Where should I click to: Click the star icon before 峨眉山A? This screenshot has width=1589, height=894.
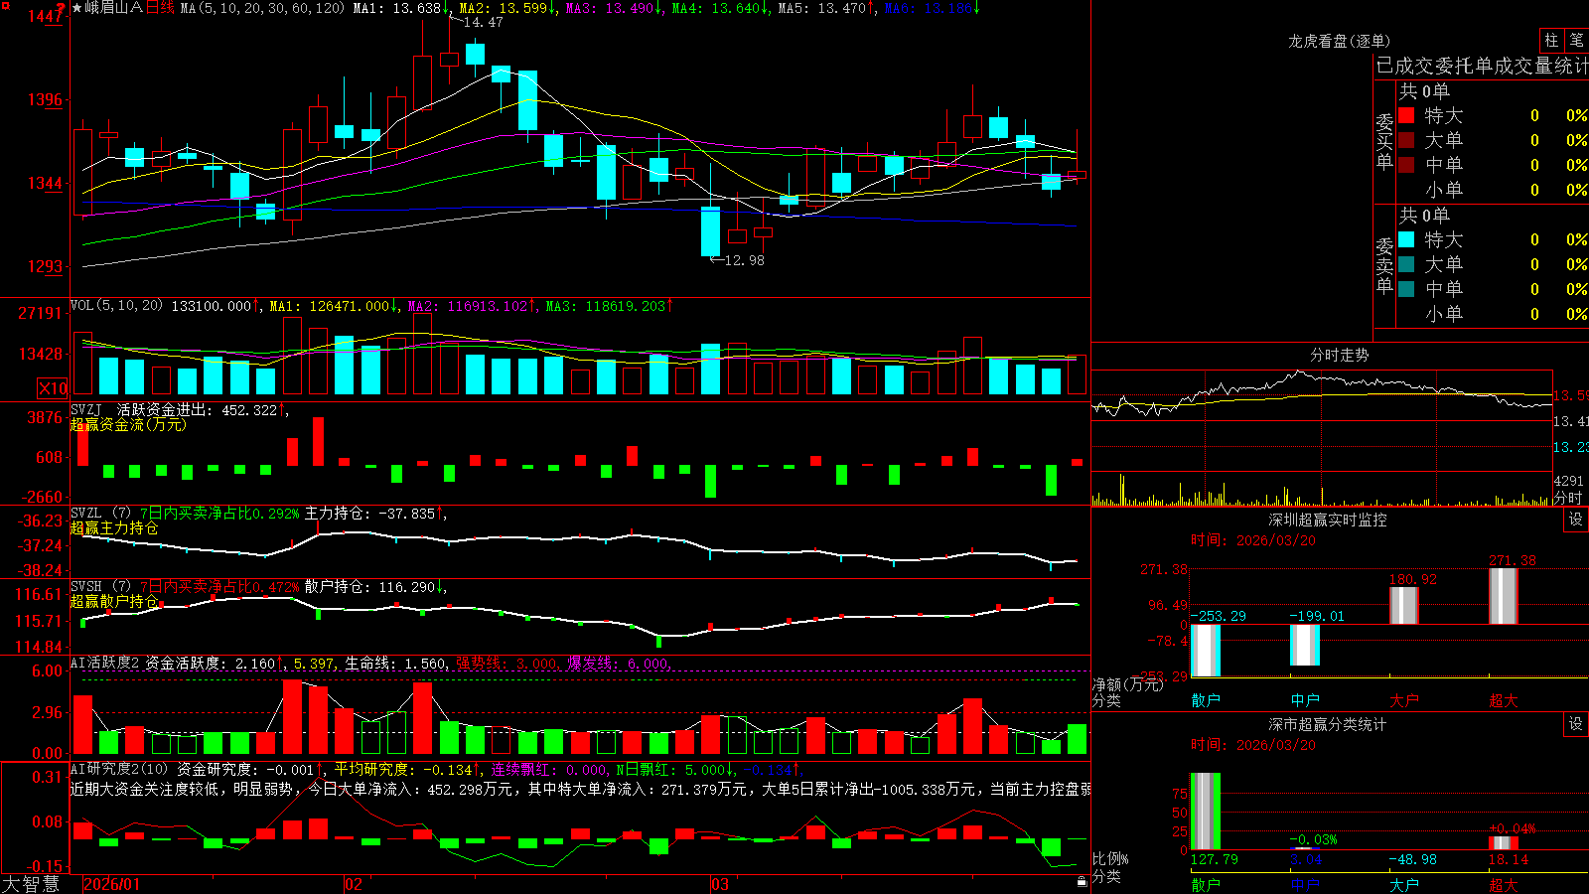[x=77, y=8]
